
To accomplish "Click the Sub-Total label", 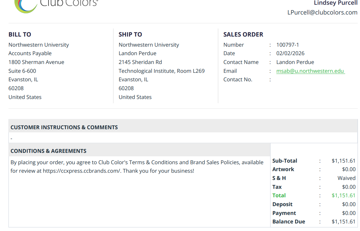I will (x=285, y=161).
